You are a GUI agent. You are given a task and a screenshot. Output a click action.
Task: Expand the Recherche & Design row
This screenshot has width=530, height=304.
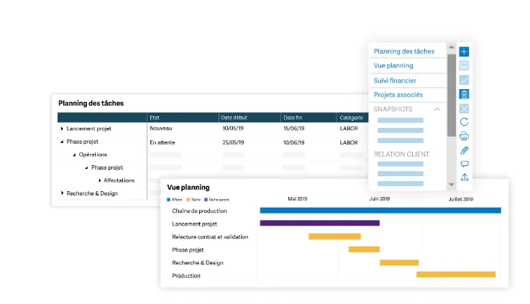[x=62, y=193]
